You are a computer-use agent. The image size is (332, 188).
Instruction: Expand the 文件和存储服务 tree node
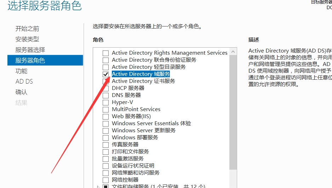tap(98, 186)
